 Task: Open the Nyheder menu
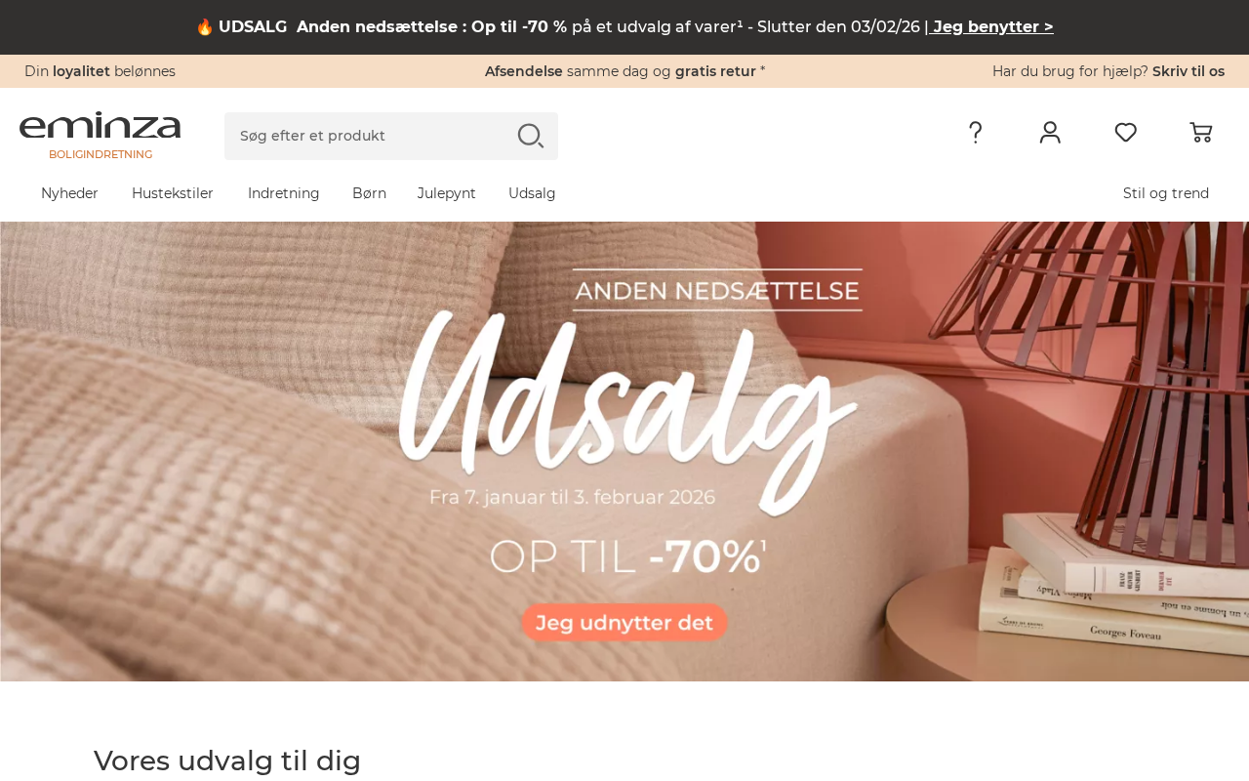(69, 193)
